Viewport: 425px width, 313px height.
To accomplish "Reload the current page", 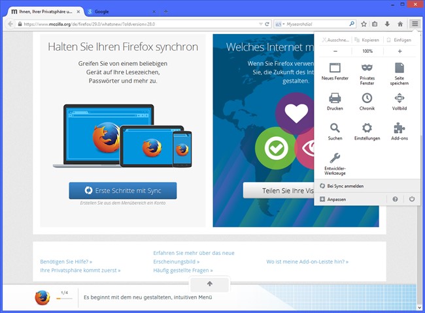I will click(267, 24).
